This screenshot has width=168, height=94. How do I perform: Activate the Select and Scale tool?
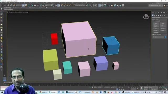tap(41, 5)
